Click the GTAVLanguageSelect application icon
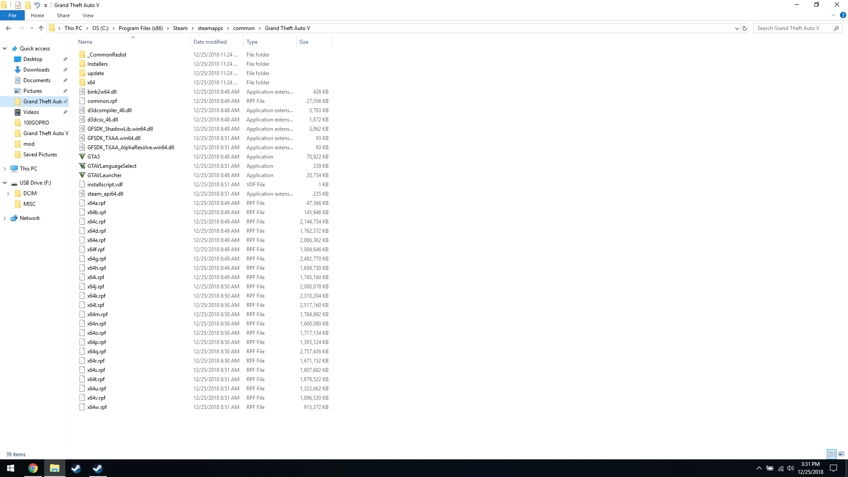848x477 pixels. point(82,166)
